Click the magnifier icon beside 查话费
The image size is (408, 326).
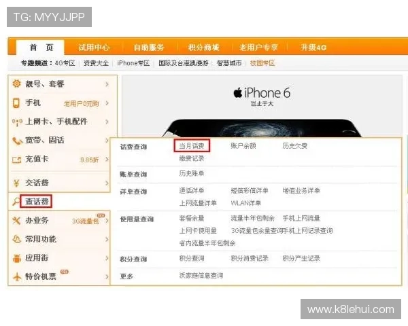pyautogui.click(x=16, y=202)
